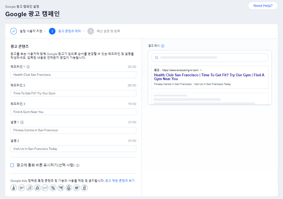This screenshot has width=283, height=199.
Task: Open 광고 제한 콘텐츠 보기 link
Action: click(x=120, y=181)
